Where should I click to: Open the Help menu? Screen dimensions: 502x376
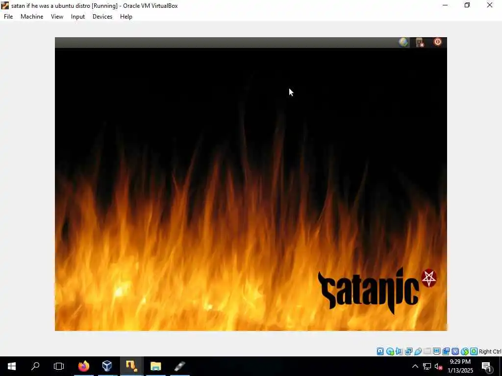[x=126, y=17]
